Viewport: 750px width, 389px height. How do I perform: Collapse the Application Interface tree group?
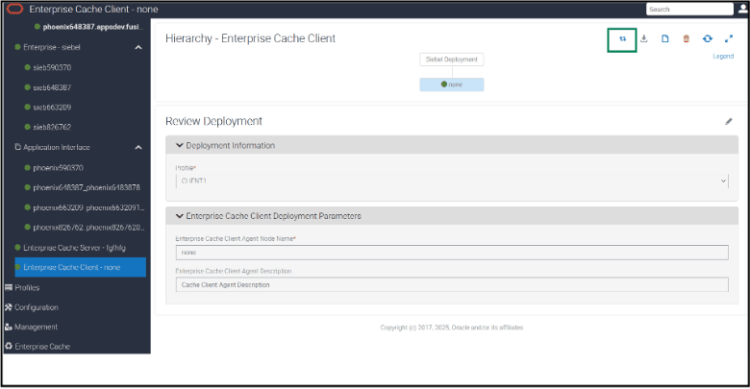click(138, 147)
